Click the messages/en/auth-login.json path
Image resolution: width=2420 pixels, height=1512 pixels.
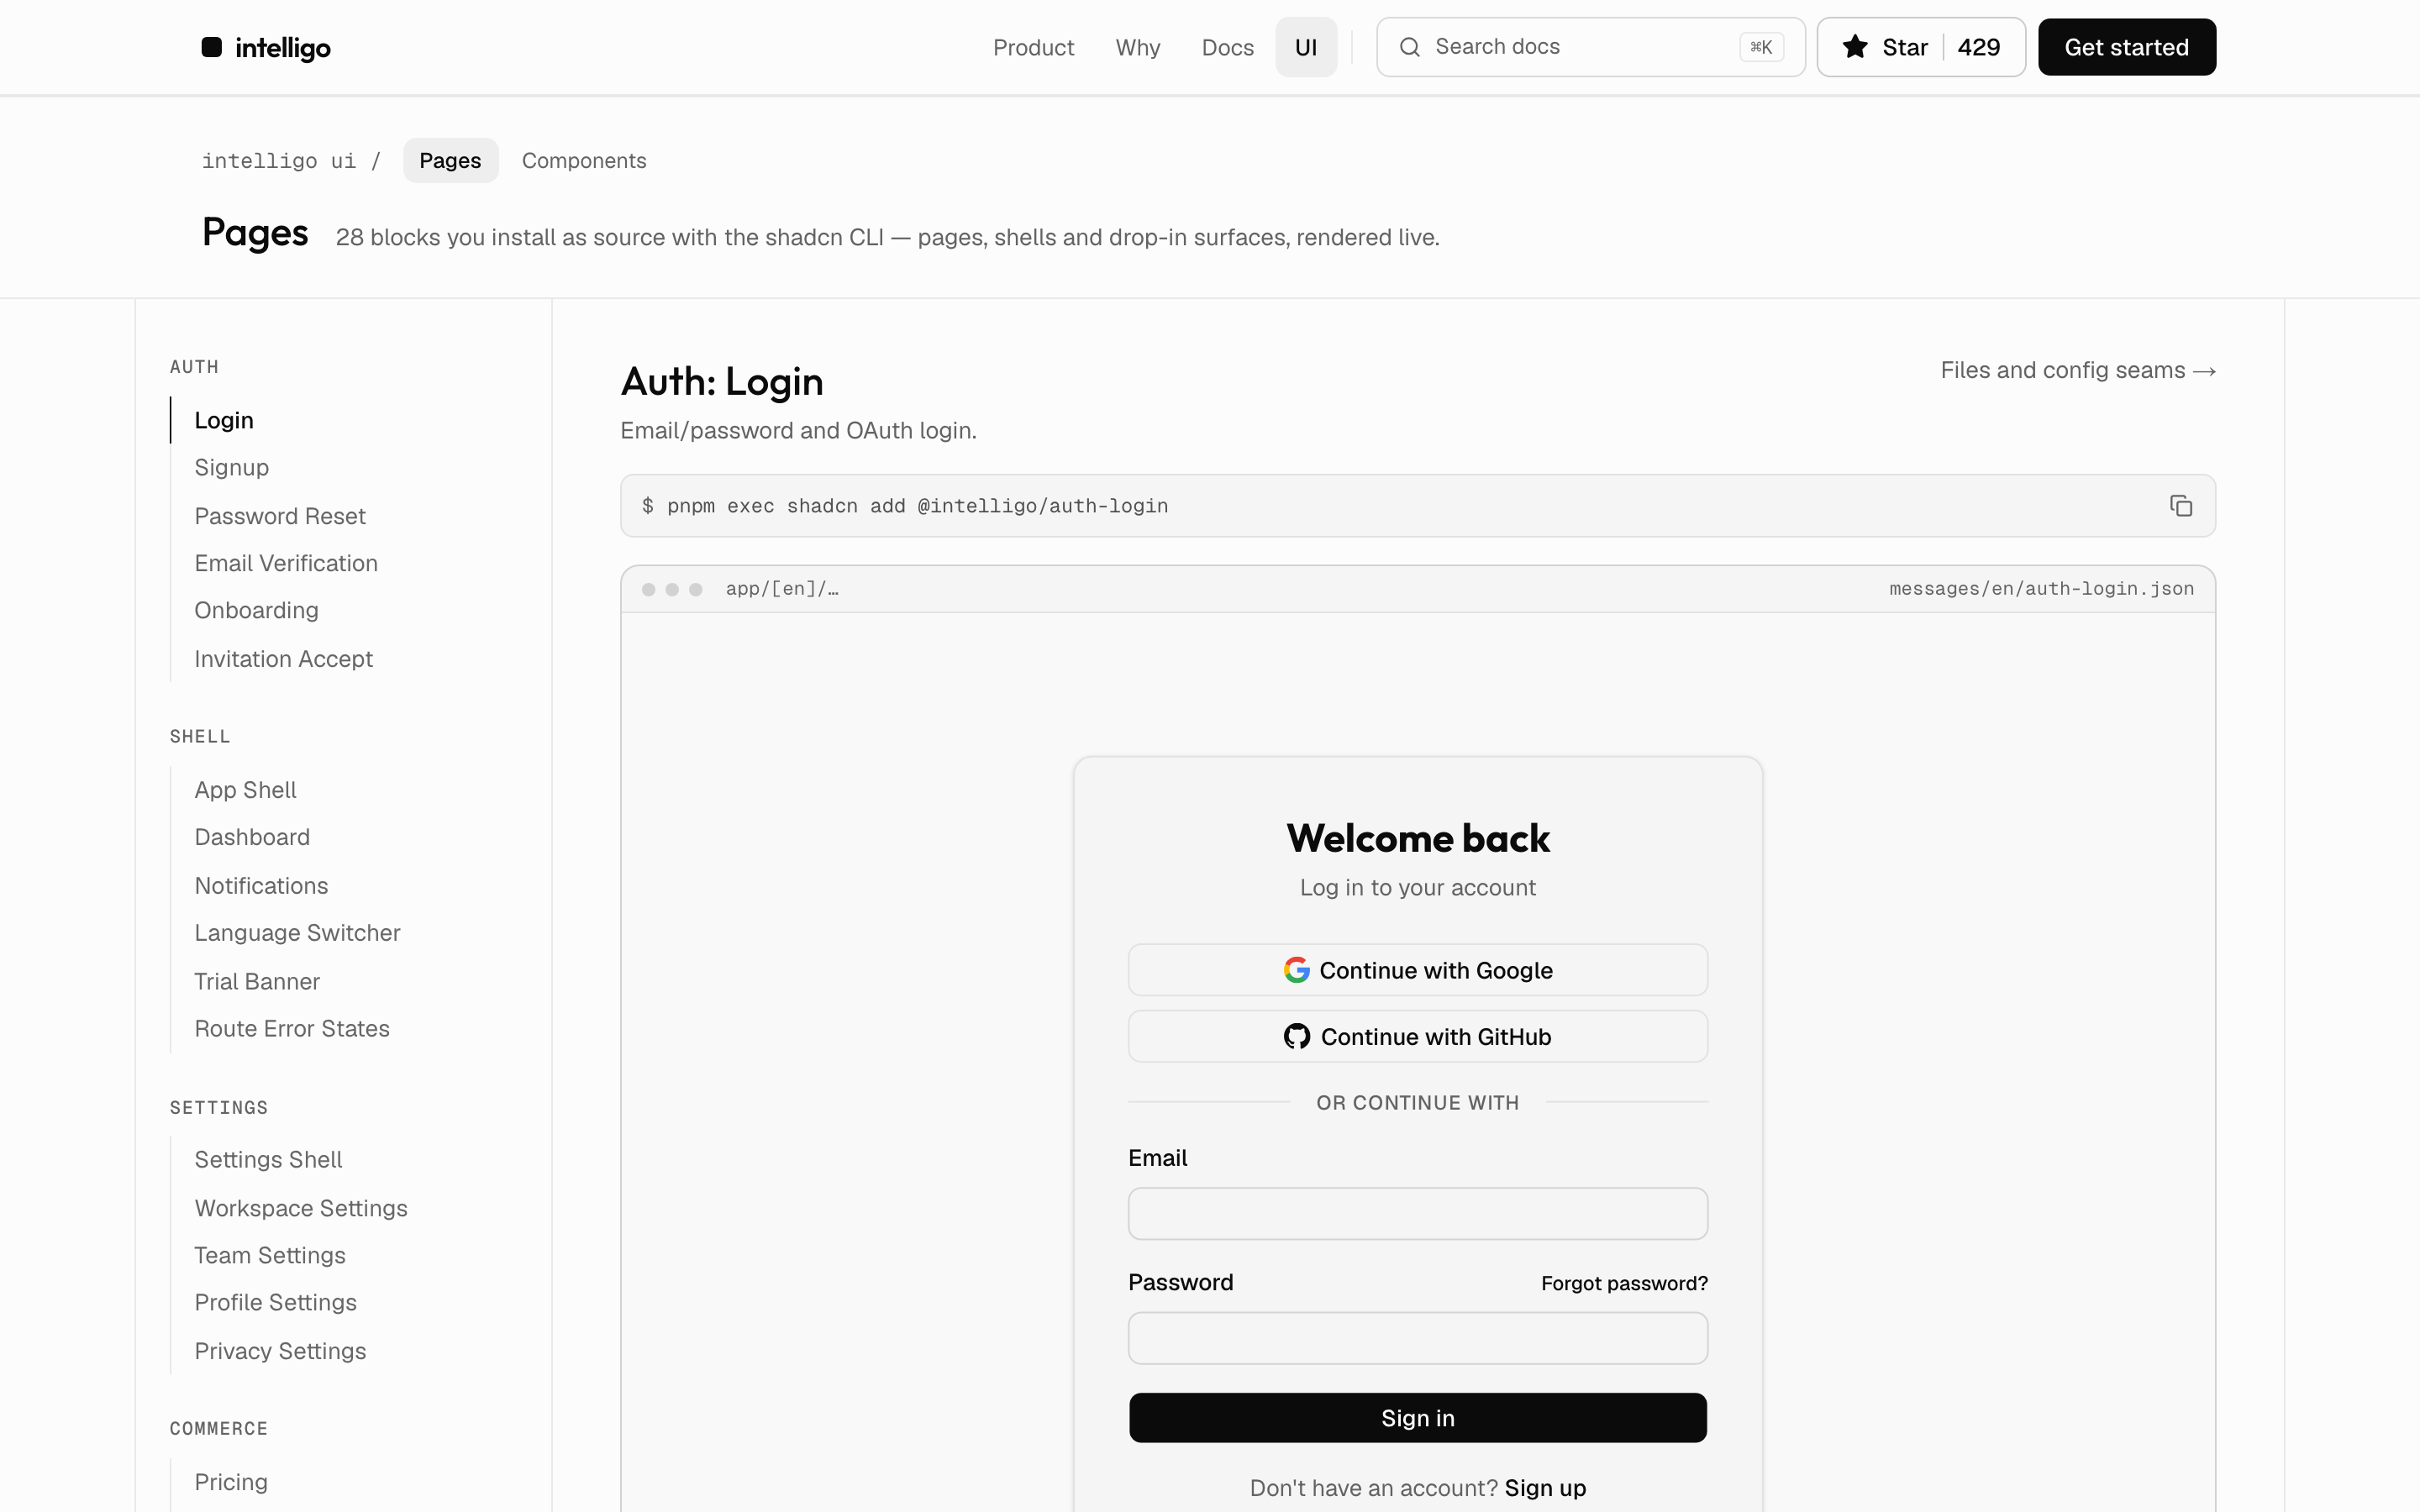pyautogui.click(x=2041, y=589)
